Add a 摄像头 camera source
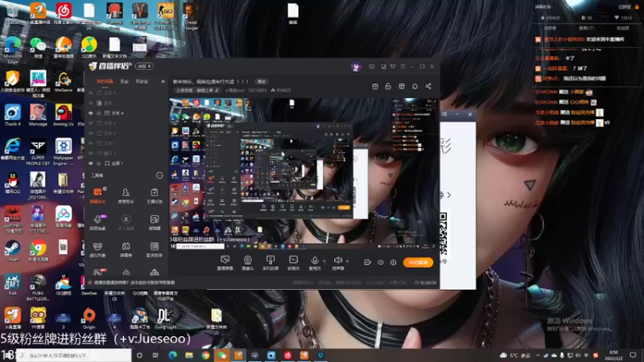Screen dimensions: 644x362 coord(248,263)
